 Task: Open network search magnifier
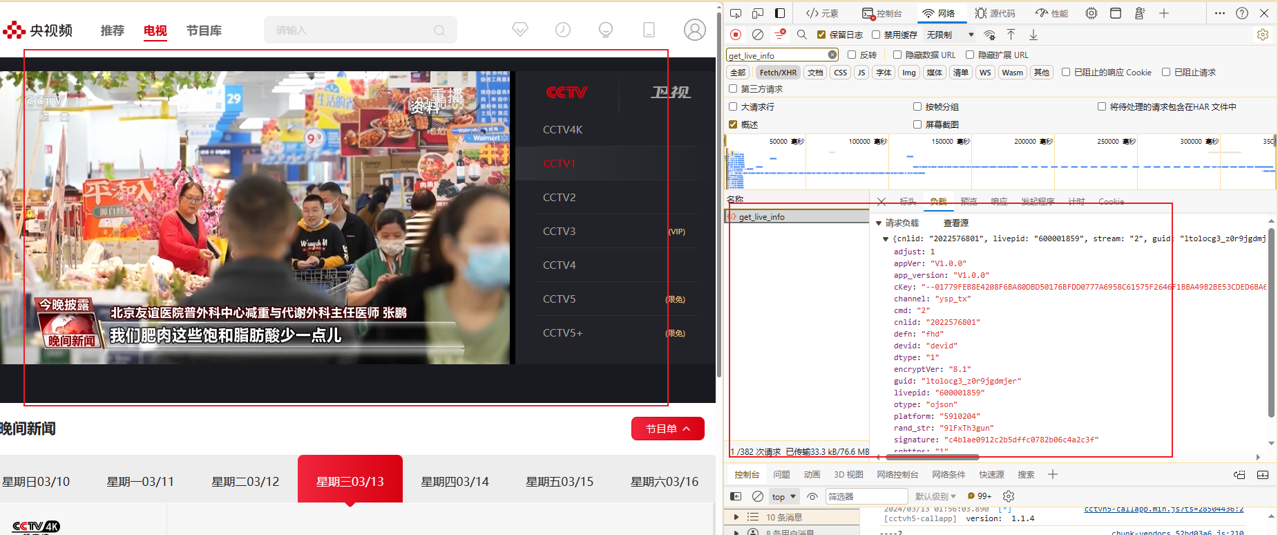pyautogui.click(x=802, y=35)
